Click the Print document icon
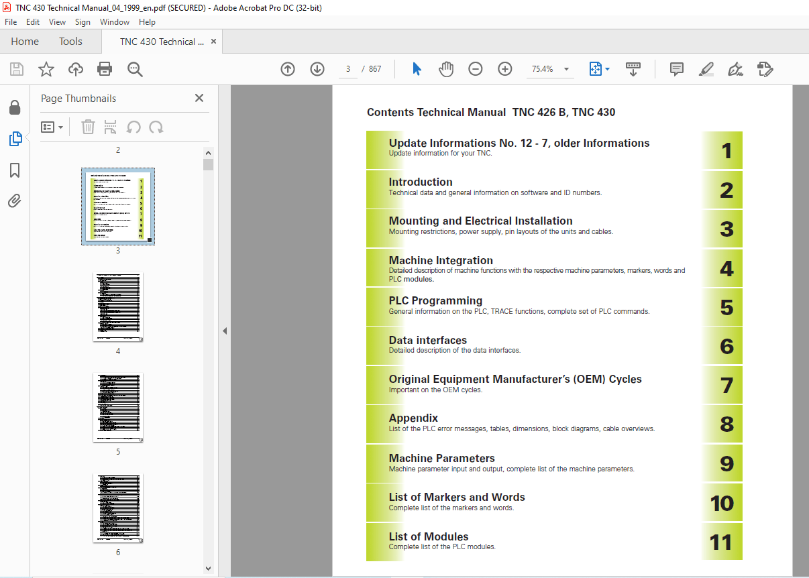The image size is (809, 578). 105,69
